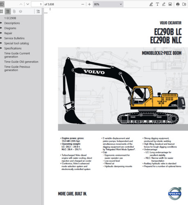The width and height of the screenshot is (188, 205).
Task: Open the Specifications outline item
Action: click(x=13, y=48)
